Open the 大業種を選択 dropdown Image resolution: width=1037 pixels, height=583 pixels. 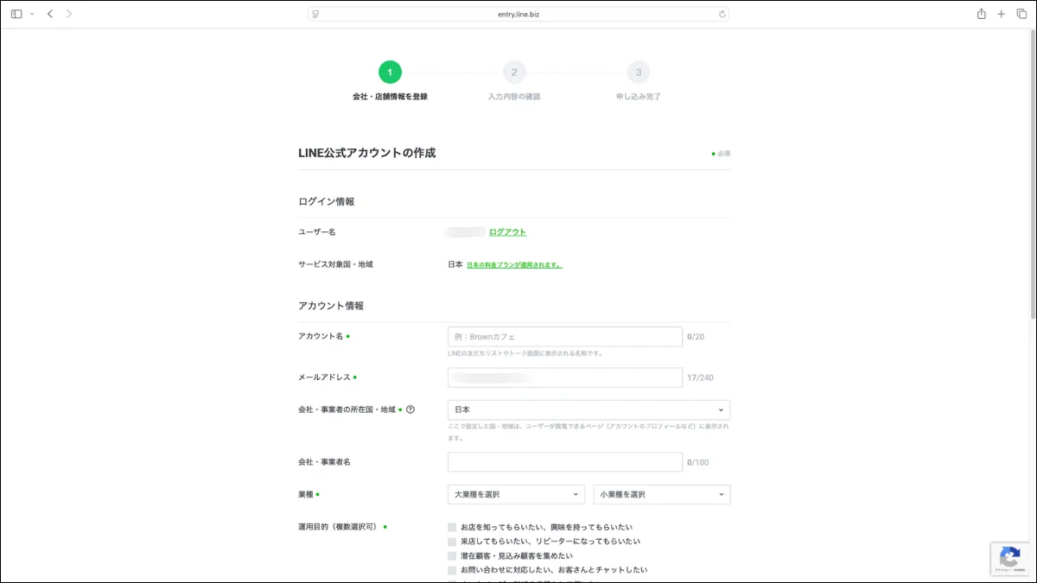pos(516,494)
